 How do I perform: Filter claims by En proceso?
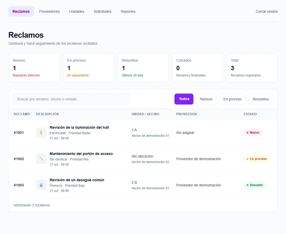tap(232, 99)
